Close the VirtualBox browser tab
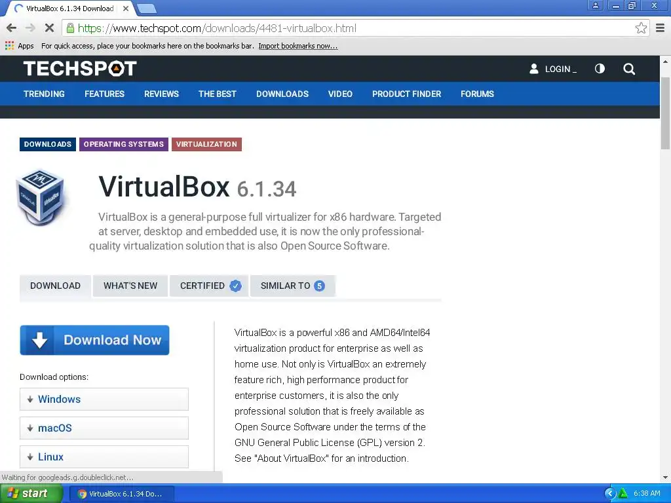Screen dimensions: 671x503 (126, 8)
